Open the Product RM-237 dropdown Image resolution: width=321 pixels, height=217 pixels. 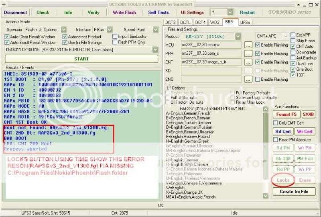click(238, 37)
